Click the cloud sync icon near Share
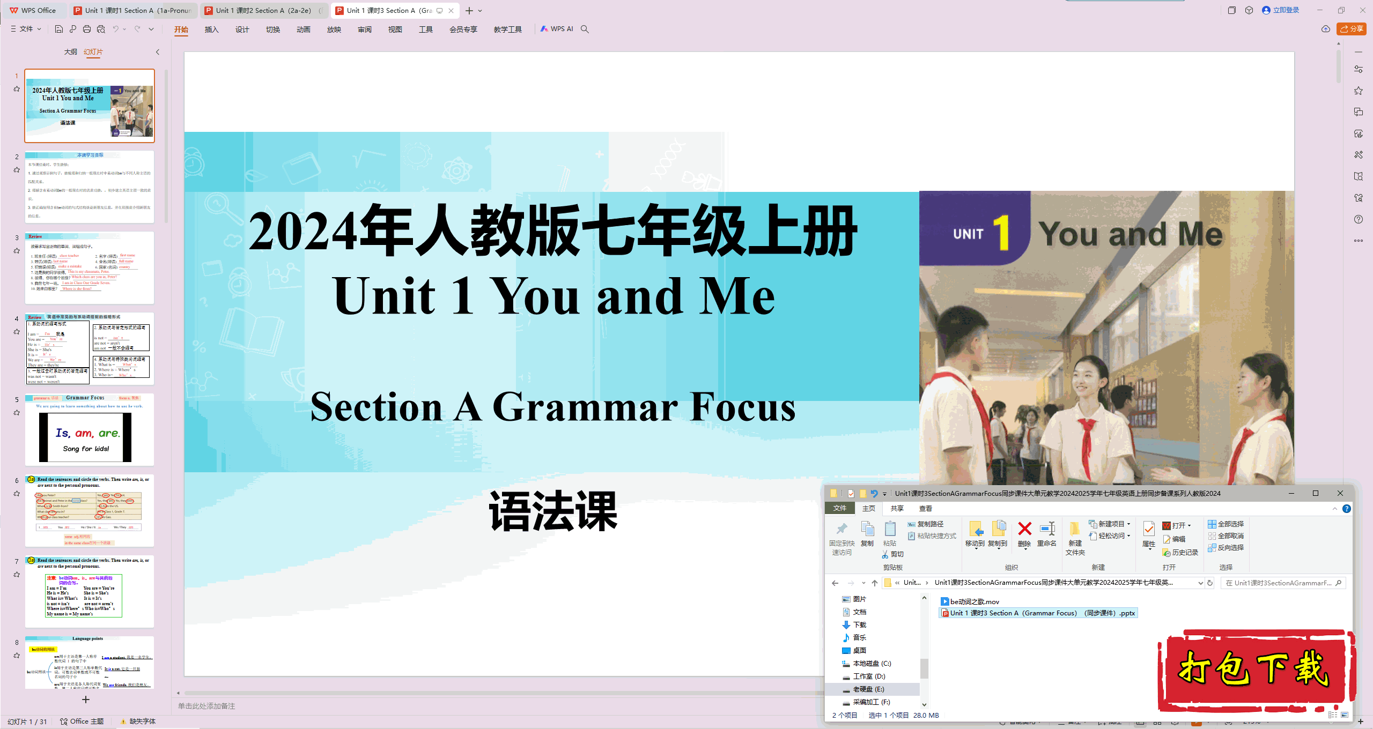Image resolution: width=1373 pixels, height=729 pixels. tap(1326, 29)
